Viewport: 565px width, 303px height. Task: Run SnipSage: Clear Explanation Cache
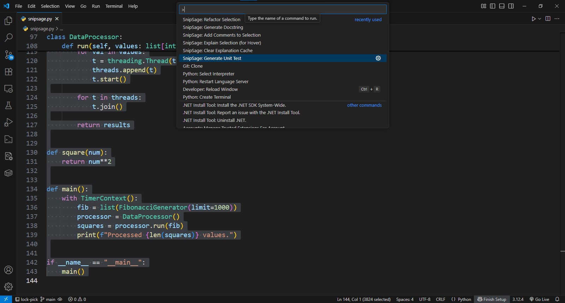[283, 50]
